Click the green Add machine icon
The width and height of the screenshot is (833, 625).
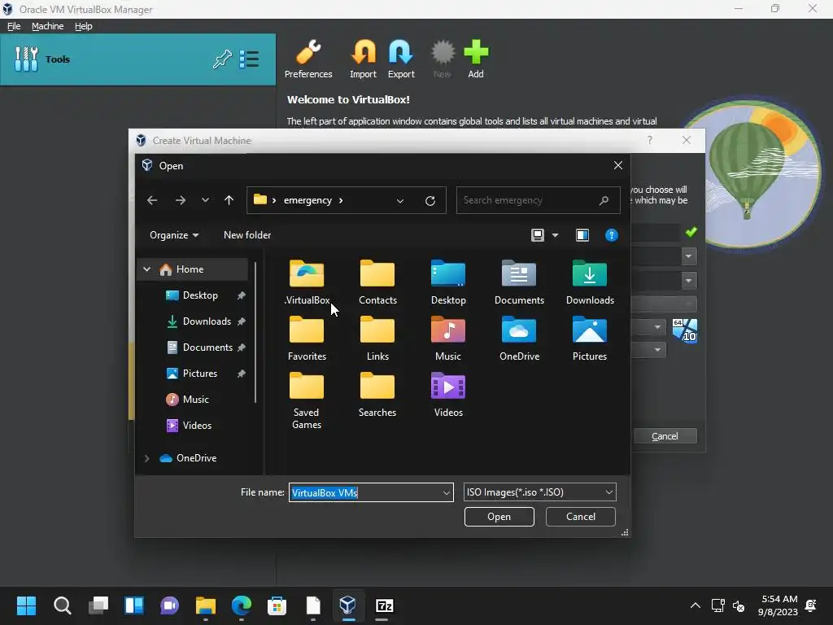click(475, 59)
